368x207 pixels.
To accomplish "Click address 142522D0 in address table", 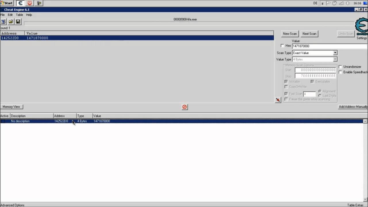I will click(61, 121).
